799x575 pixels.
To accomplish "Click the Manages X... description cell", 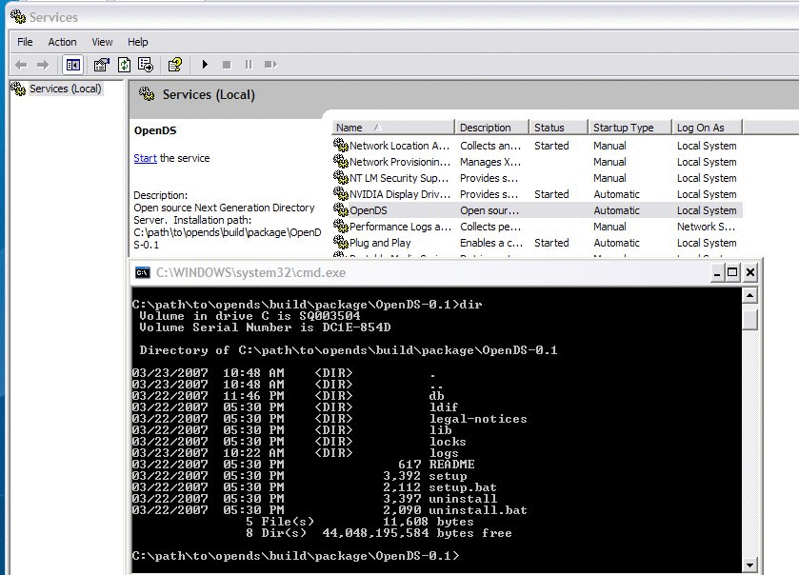I will [490, 162].
